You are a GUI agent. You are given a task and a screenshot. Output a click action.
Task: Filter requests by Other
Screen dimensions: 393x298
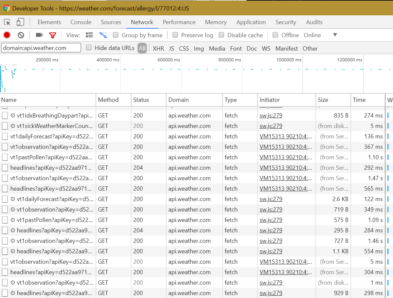(x=310, y=49)
